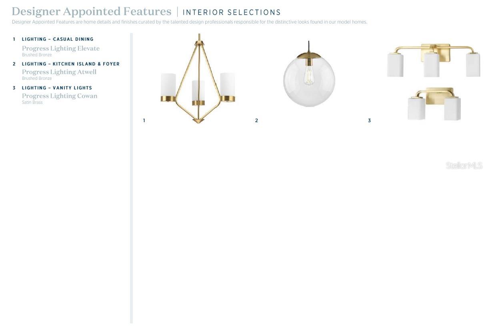The width and height of the screenshot is (484, 331).
Task: Open the "Progress Lighting Elevate" item
Action: click(61, 48)
